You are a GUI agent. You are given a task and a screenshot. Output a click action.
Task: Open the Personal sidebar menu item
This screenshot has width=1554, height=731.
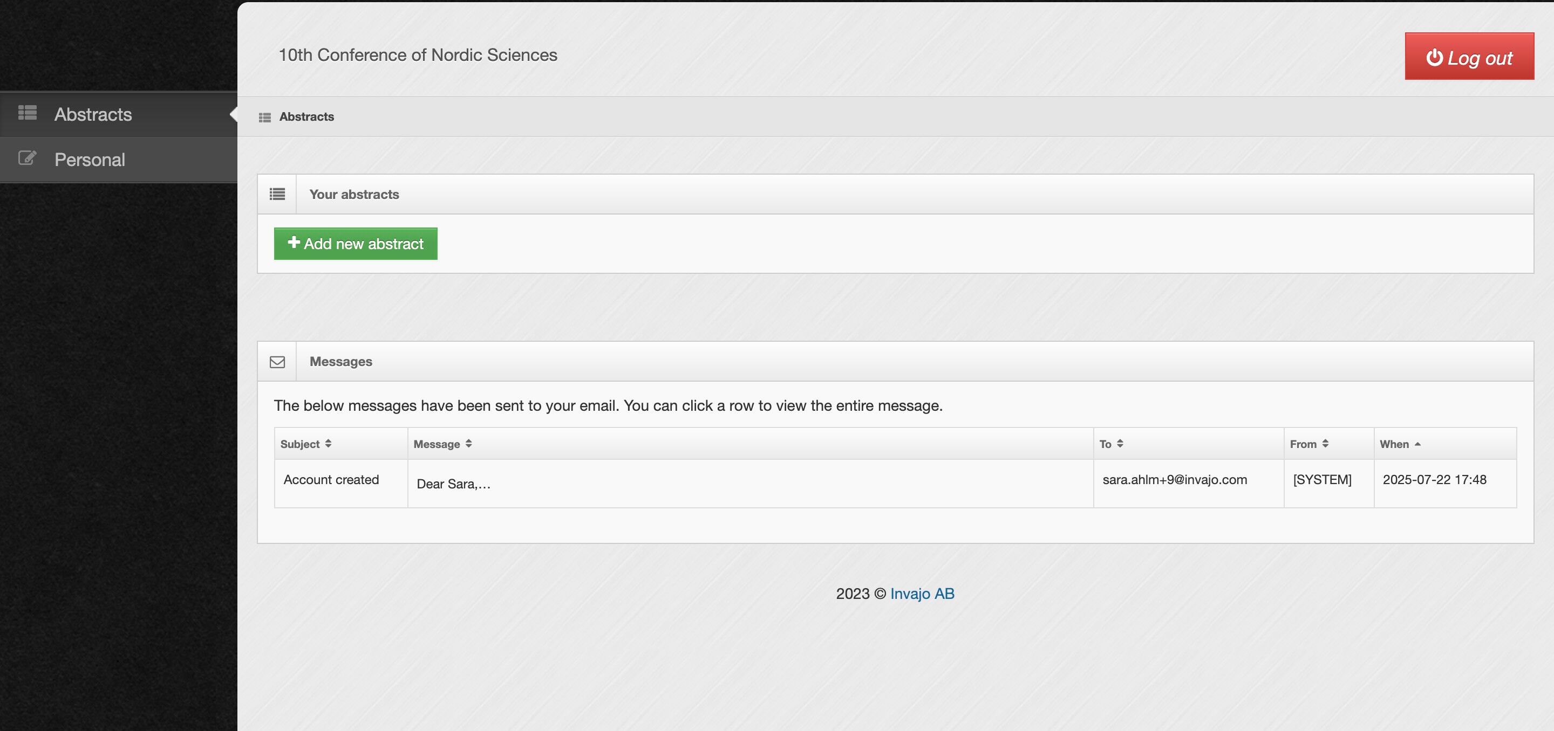(90, 160)
